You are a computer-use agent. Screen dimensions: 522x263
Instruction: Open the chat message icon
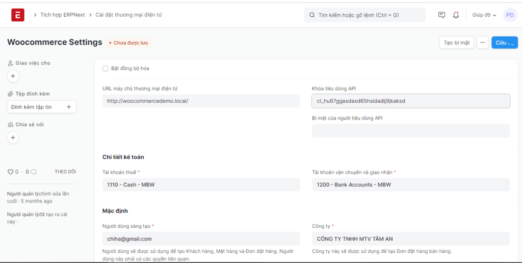pyautogui.click(x=441, y=15)
